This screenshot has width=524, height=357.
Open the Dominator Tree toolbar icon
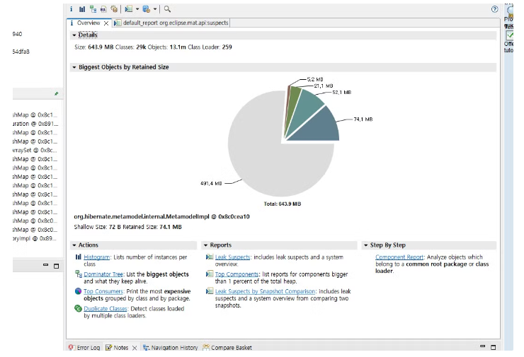point(93,9)
